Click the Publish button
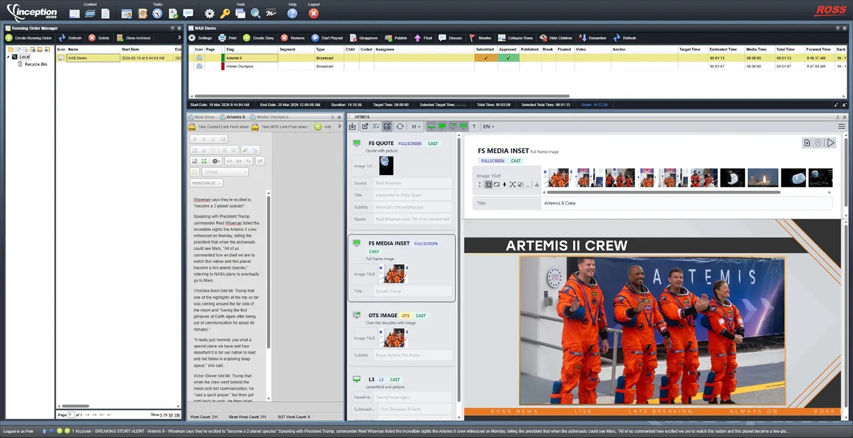This screenshot has height=438, width=853. point(396,38)
